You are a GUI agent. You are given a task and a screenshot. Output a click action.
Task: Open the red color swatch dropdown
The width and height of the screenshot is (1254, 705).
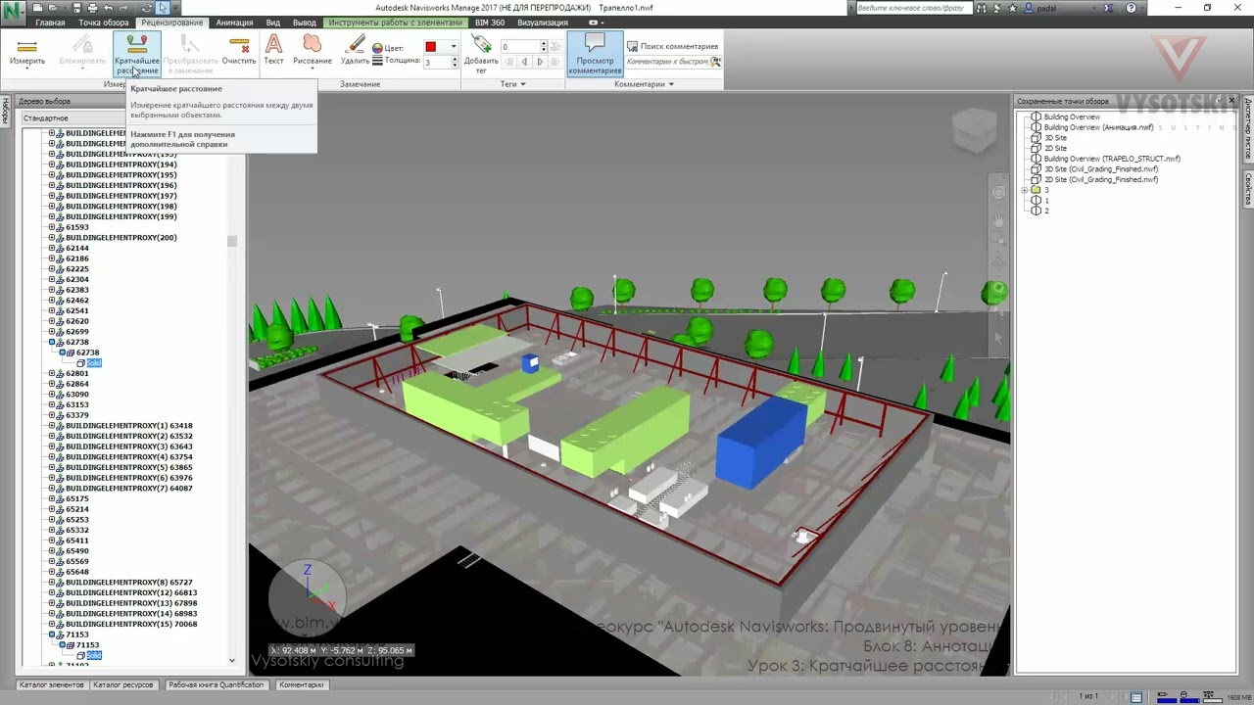(x=440, y=47)
